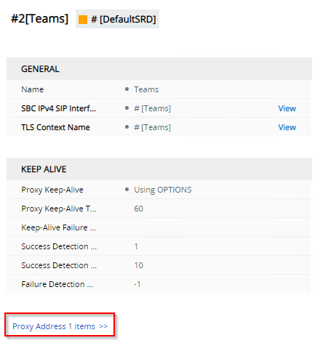Select the Name row value Teams
320x343 pixels.
tap(146, 89)
